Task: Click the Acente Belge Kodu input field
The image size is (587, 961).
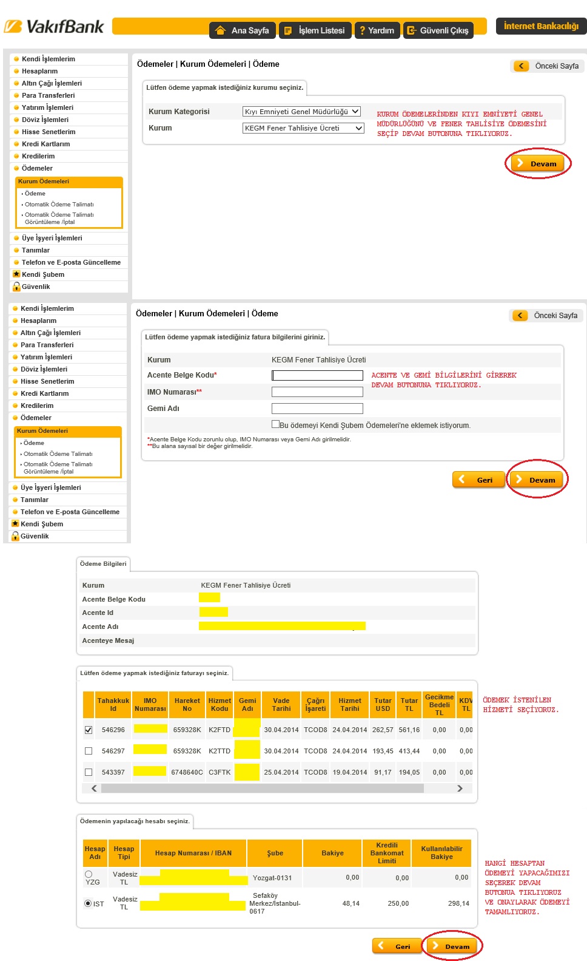Action: click(317, 376)
